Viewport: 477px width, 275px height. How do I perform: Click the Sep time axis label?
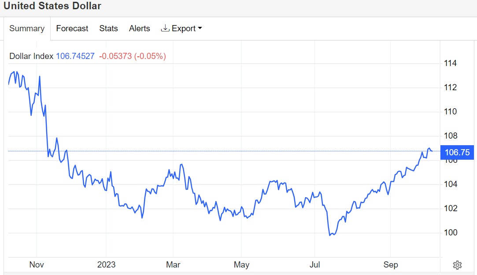[x=390, y=264]
